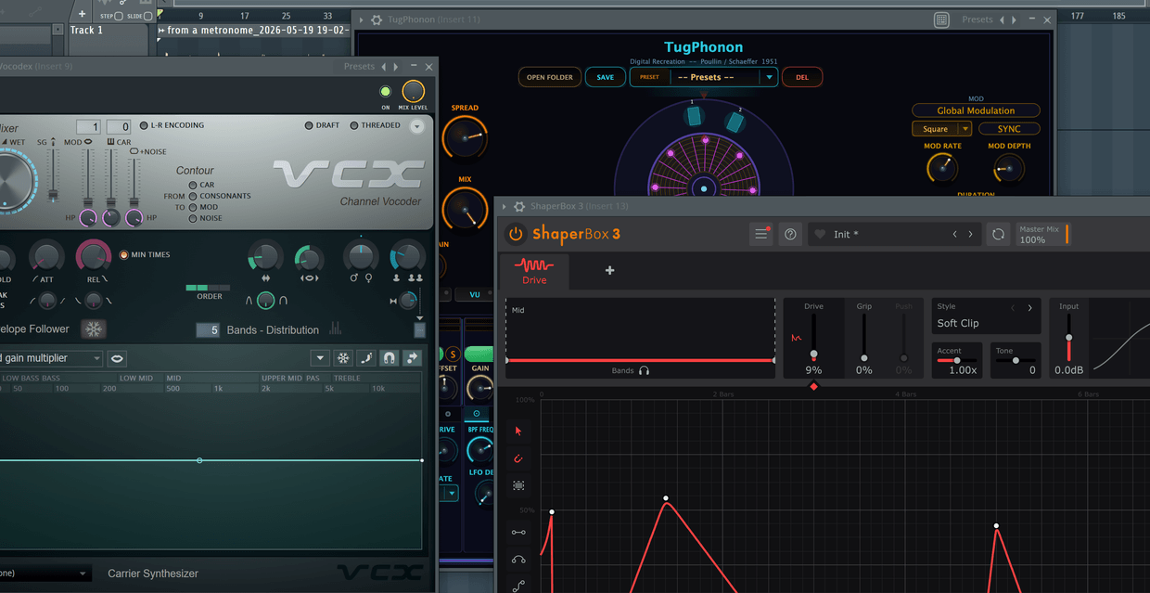This screenshot has height=593, width=1150.
Task: Click the Accent slider in ShaperBox
Action: pyautogui.click(x=957, y=360)
